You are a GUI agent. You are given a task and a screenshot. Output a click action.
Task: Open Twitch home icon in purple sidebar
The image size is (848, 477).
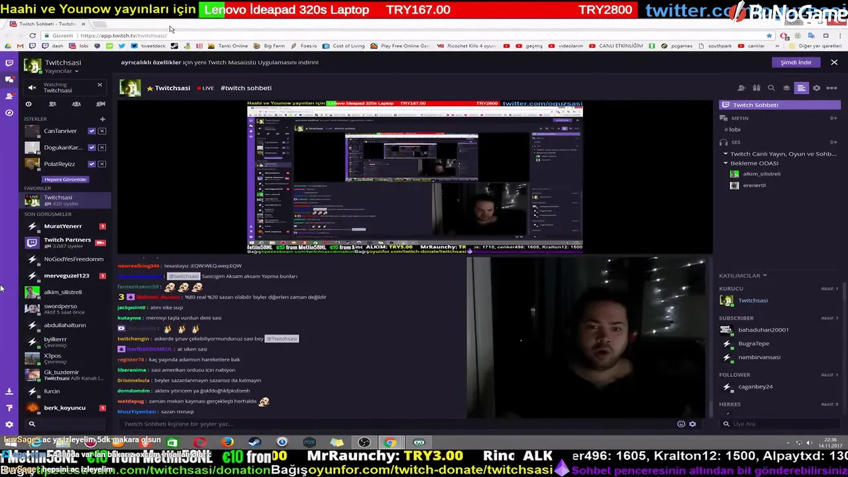point(9,63)
